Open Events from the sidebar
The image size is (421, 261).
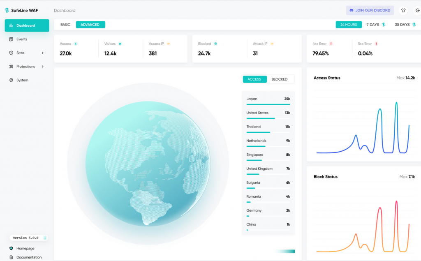point(21,39)
